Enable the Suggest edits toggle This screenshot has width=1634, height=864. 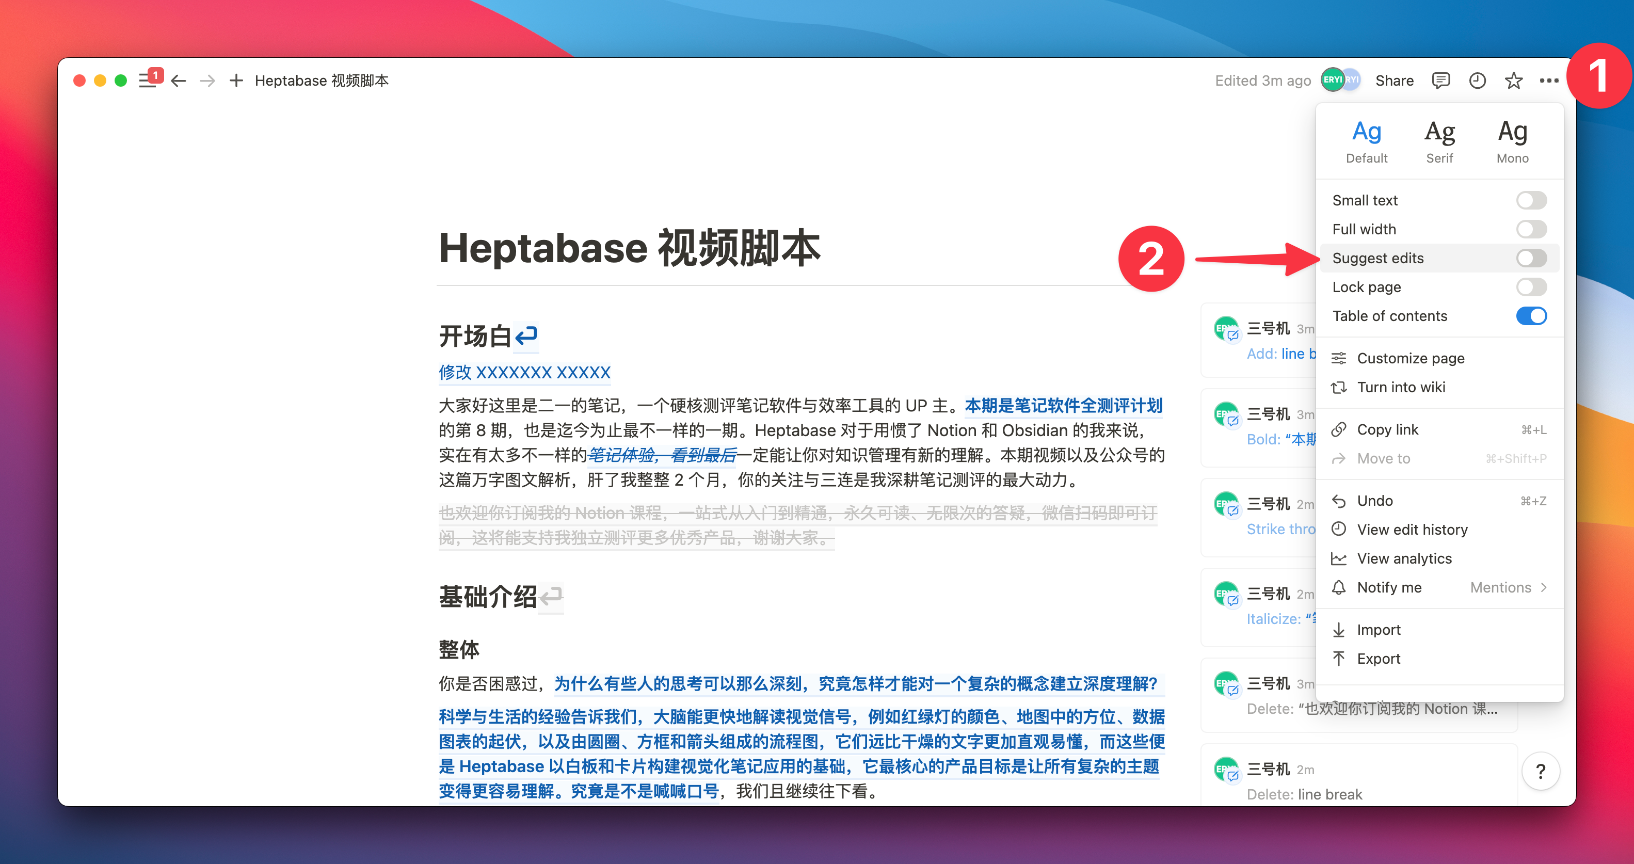(1531, 258)
